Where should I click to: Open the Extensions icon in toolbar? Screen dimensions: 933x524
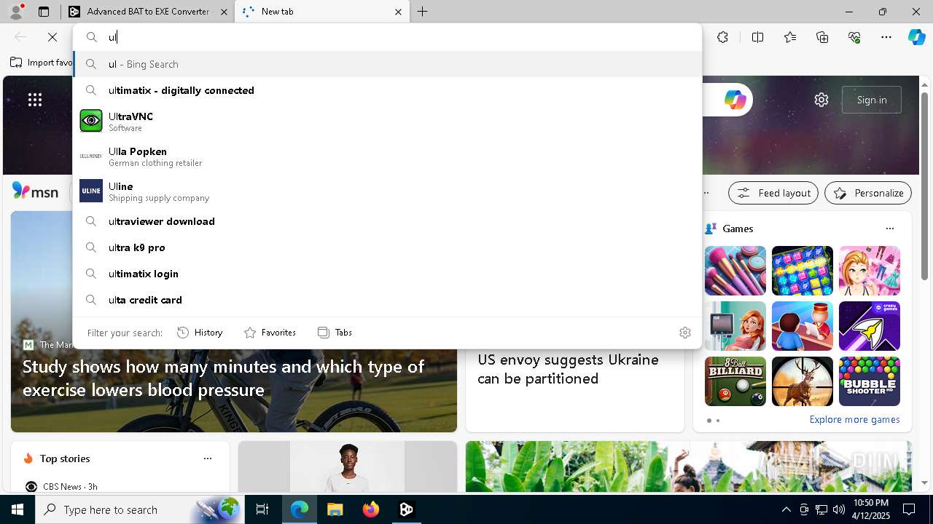[722, 37]
